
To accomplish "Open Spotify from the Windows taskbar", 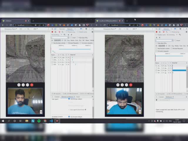I will pyautogui.click(x=39, y=121).
